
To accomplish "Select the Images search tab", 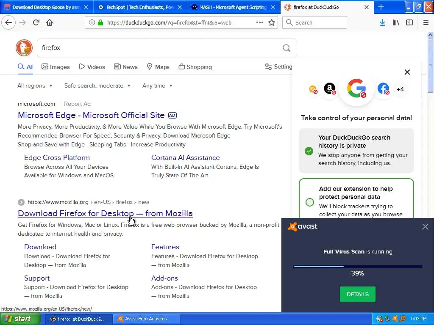I will click(x=56, y=67).
